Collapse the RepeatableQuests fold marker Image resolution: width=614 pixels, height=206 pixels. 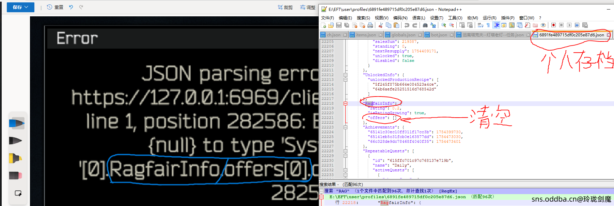coord(345,151)
